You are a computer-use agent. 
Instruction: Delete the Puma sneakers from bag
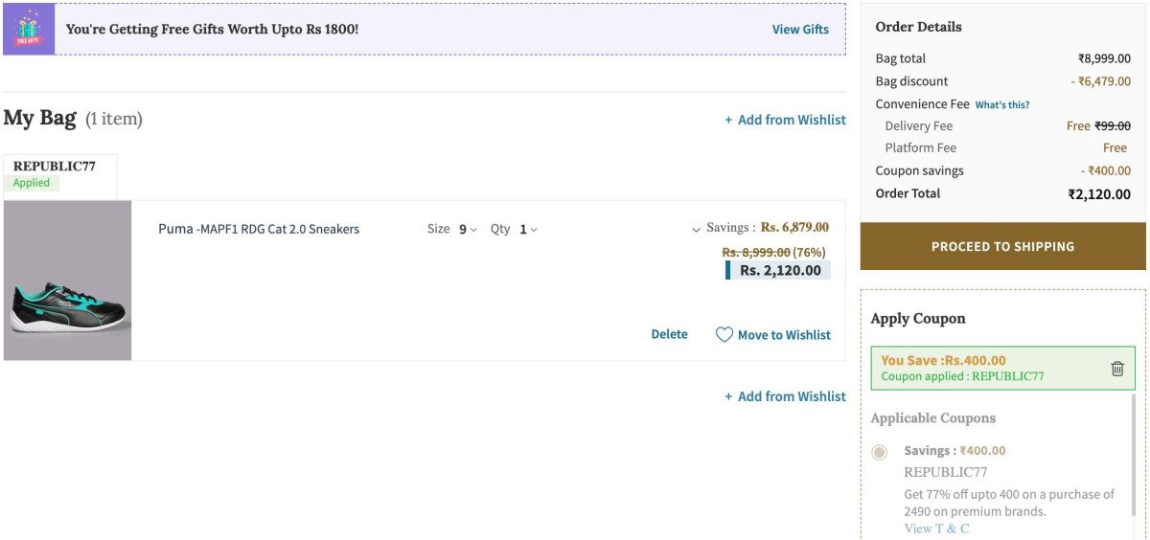click(x=669, y=334)
